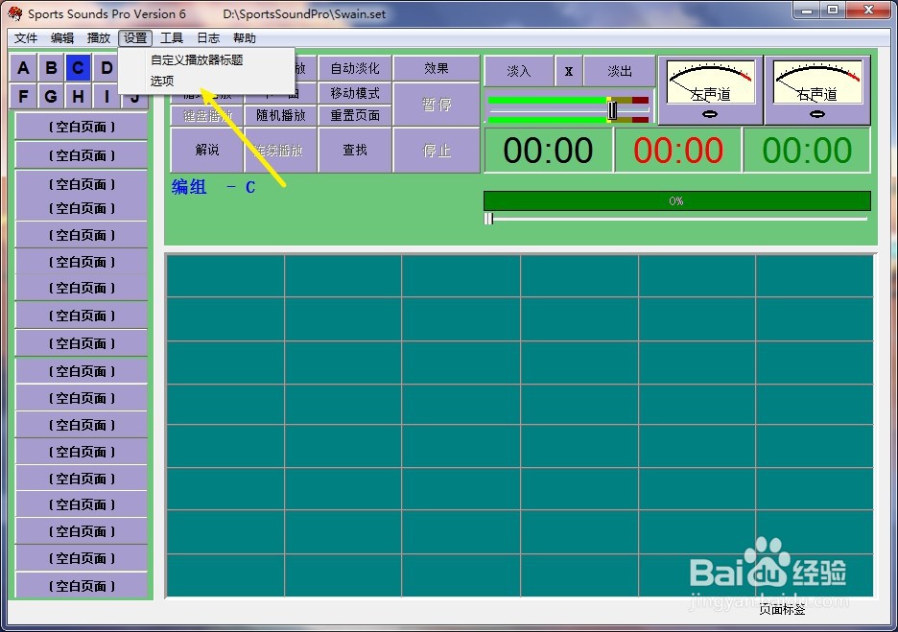This screenshot has width=898, height=632.
Task: Open the 编辑 menu
Action: pos(61,38)
